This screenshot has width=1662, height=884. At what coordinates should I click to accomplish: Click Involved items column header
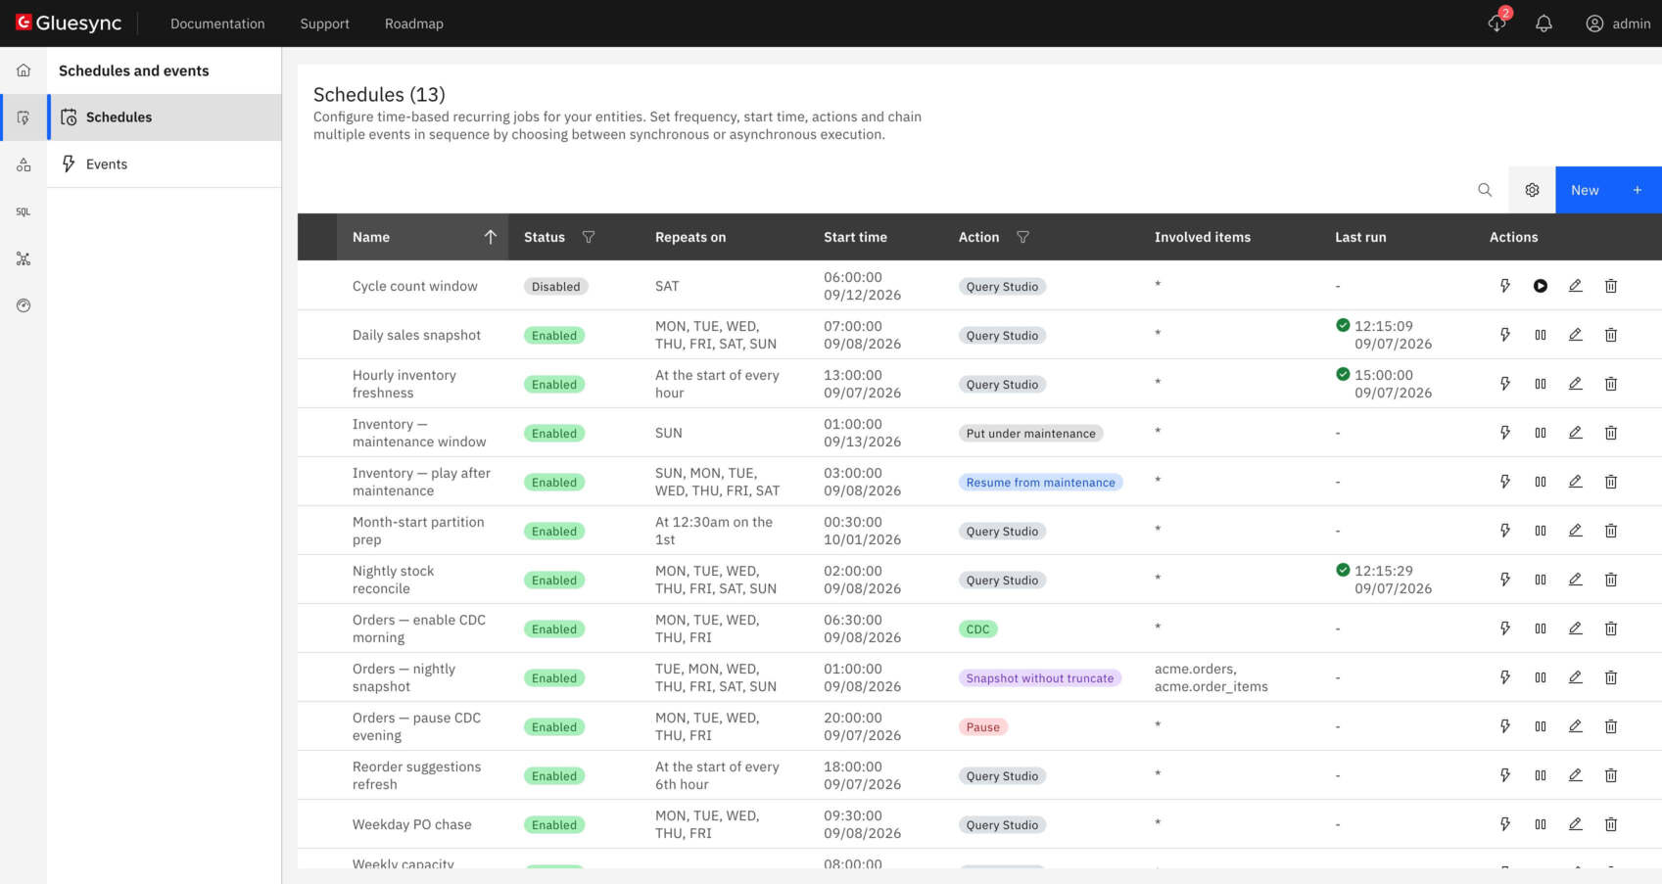pos(1203,237)
